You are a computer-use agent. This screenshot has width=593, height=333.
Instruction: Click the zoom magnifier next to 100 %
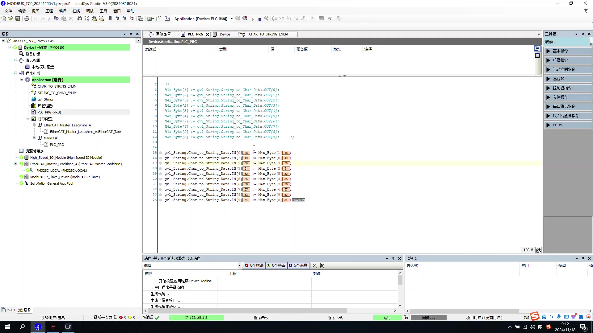(x=539, y=250)
